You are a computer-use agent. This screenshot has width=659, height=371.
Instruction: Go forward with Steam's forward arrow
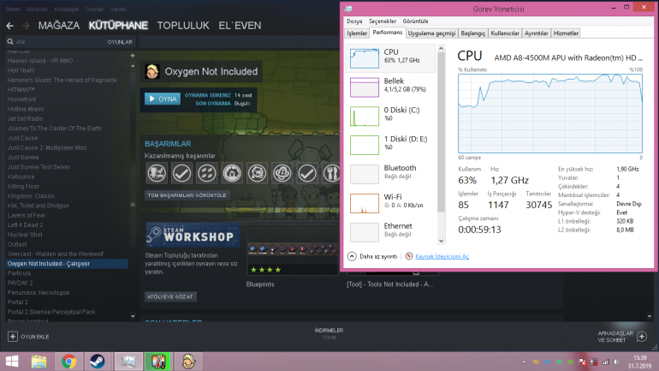[26, 26]
